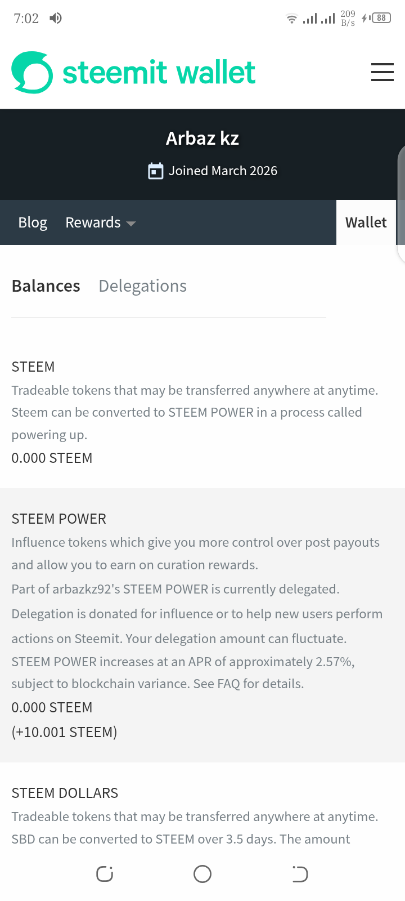Tap the volume icon in status bar
405x901 pixels.
coord(56,19)
